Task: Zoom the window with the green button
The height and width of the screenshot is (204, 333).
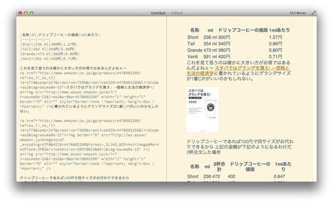Action: tap(32, 13)
